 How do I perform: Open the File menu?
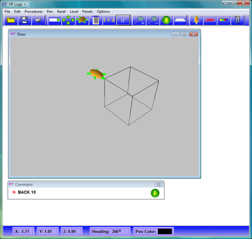[x=7, y=12]
